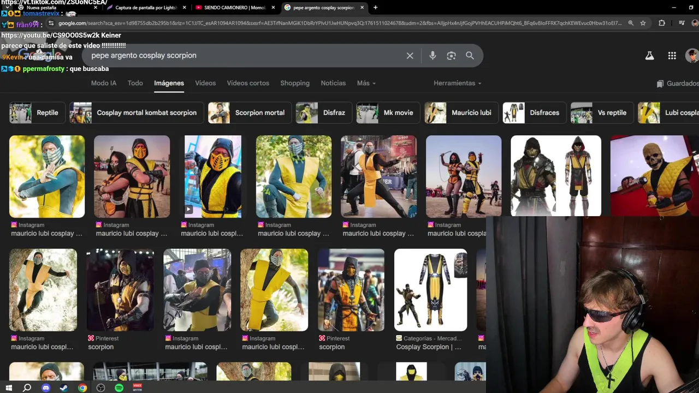Open the skull-mask Scorpion image
This screenshot has height=393, width=699.
654,176
